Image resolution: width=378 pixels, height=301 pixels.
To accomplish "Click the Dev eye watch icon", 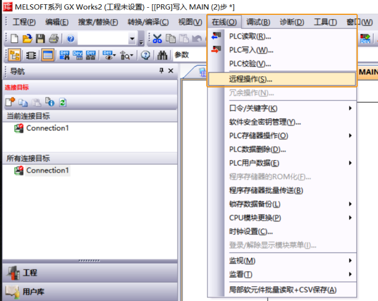I will 107,55.
